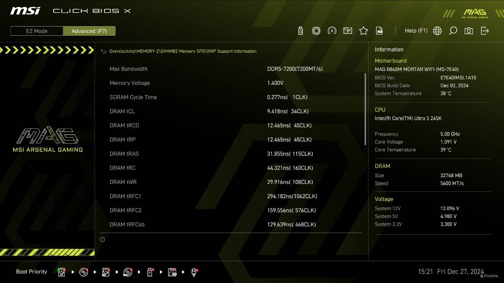Take a screenshot with the camera icon
Viewport: 504px width, 283px height.
[x=469, y=31]
